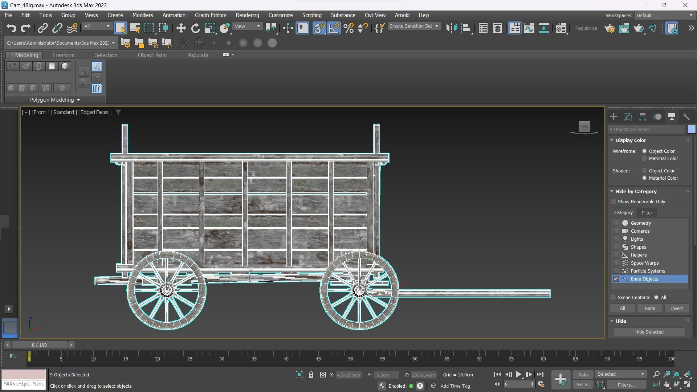Click the Hide Selected button
697x392 pixels.
pos(649,332)
